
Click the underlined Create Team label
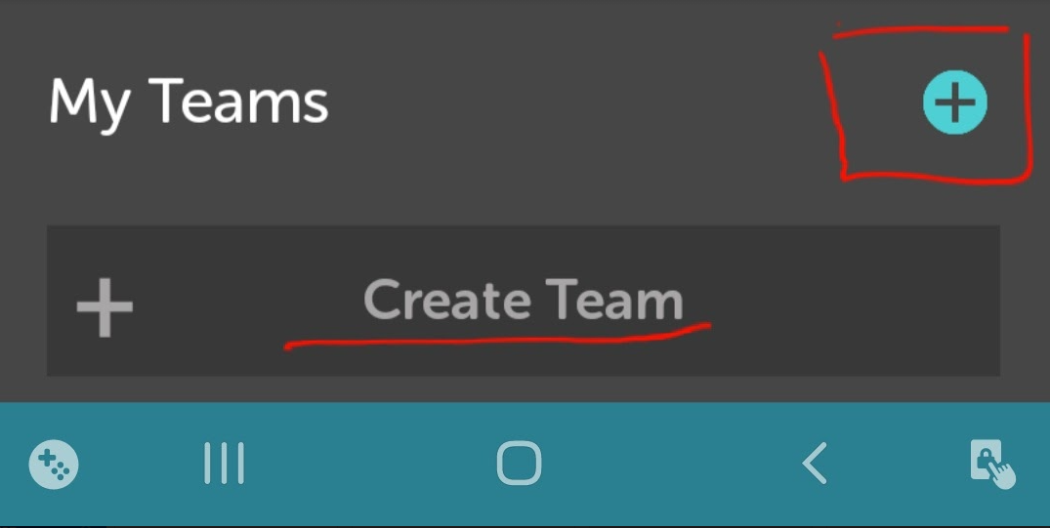coord(523,301)
